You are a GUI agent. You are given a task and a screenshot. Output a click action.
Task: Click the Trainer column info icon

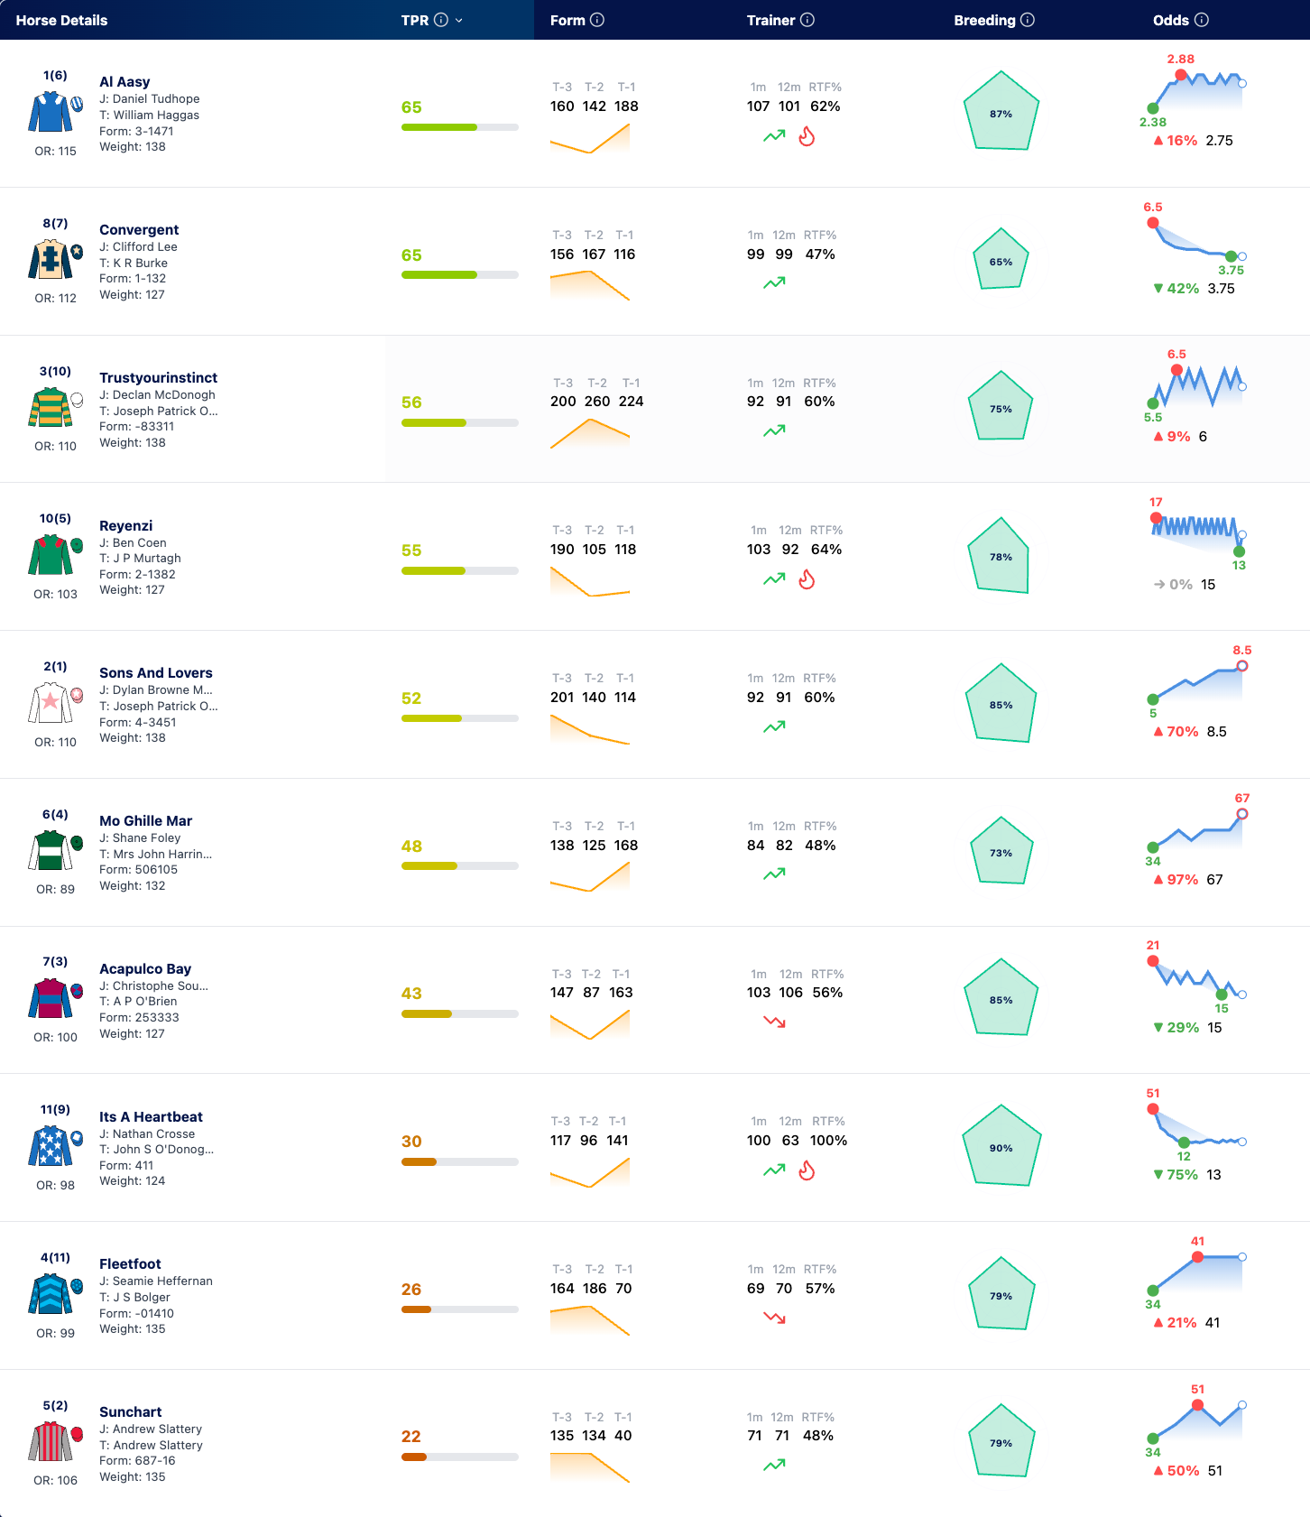807,20
